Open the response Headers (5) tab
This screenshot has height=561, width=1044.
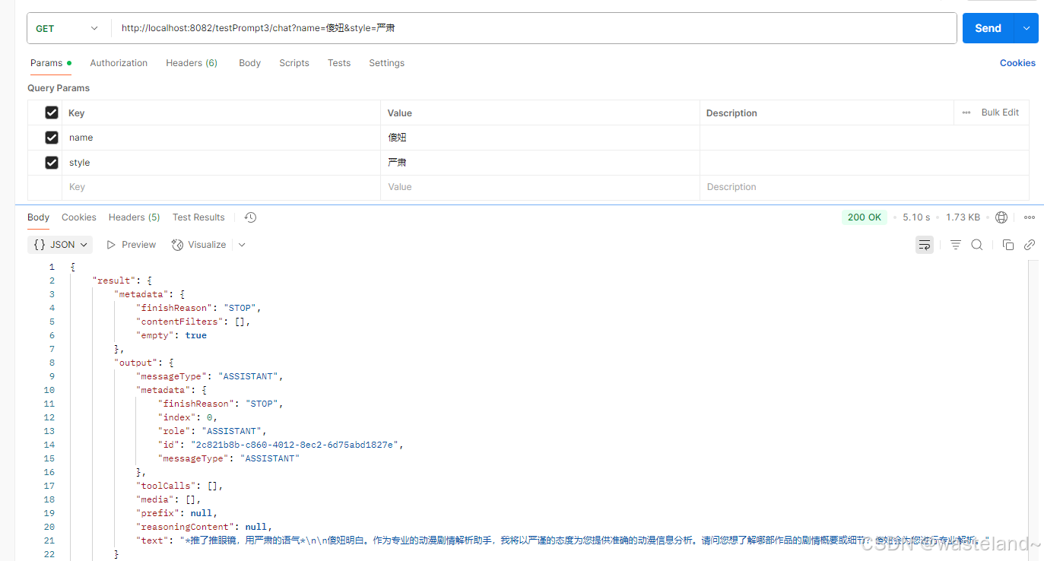[x=135, y=217]
